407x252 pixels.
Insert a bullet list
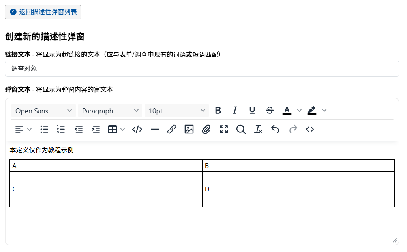click(44, 129)
